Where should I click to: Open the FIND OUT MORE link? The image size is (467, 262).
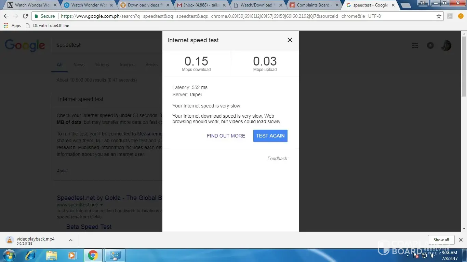click(x=226, y=136)
